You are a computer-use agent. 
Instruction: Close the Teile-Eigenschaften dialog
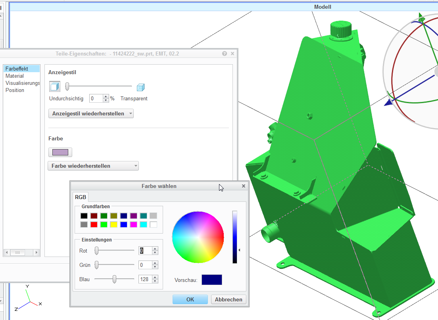click(x=232, y=54)
